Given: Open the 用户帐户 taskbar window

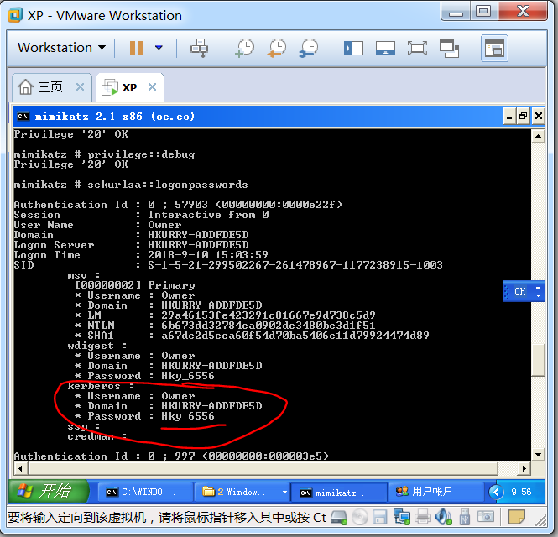Looking at the screenshot, I should coord(436,492).
